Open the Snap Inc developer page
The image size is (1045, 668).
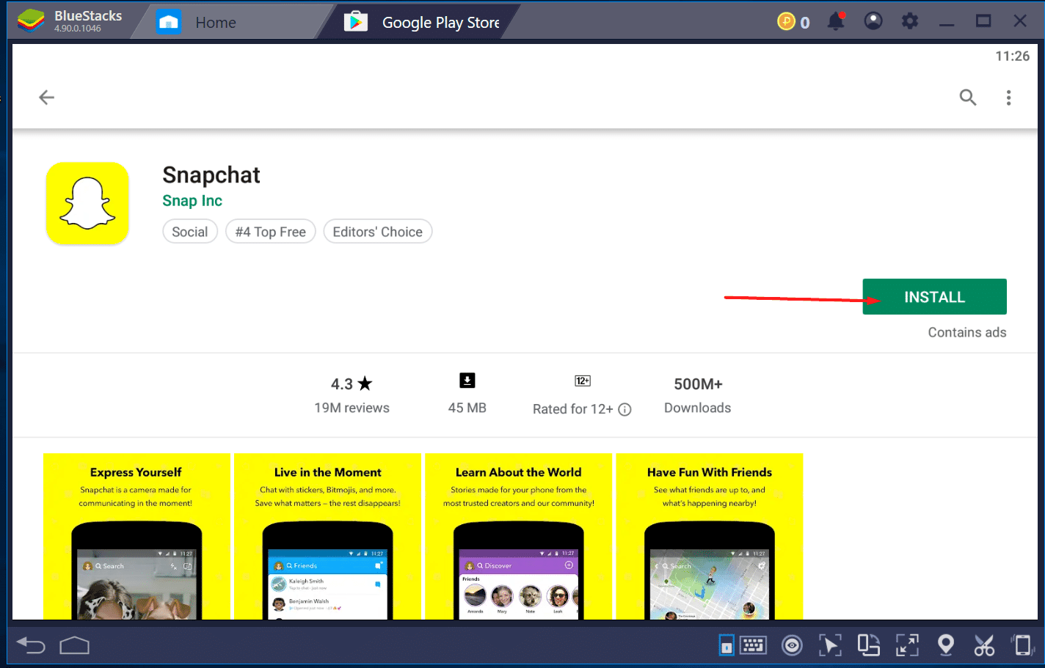(192, 201)
